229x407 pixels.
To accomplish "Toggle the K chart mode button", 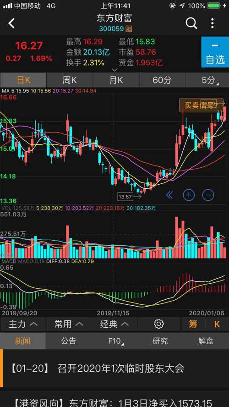I will (217, 324).
